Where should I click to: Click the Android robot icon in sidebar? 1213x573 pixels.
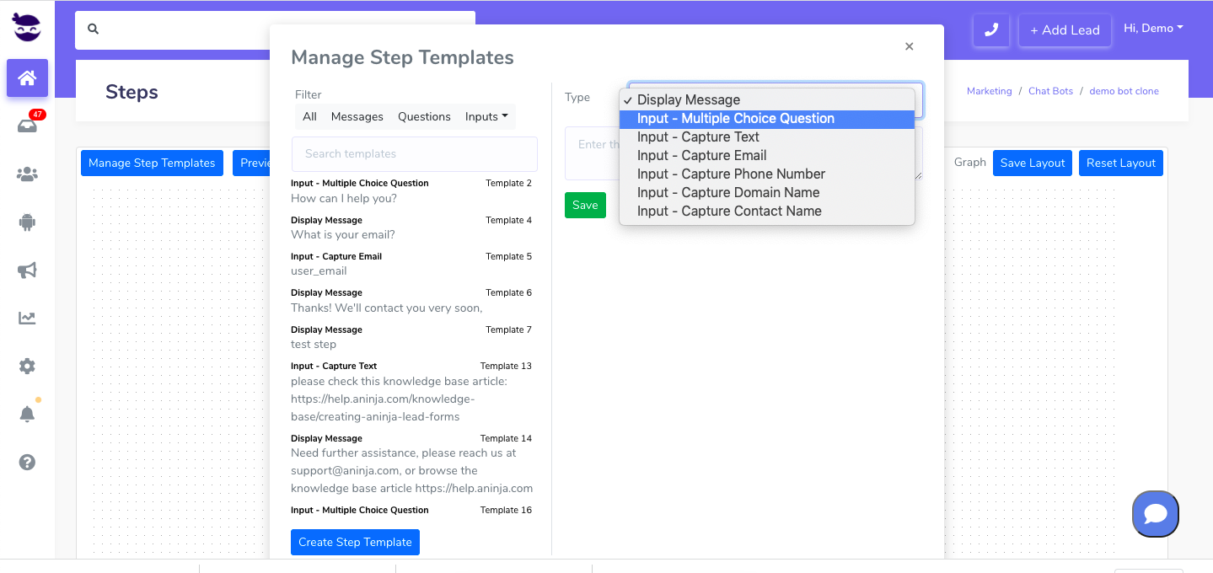(x=27, y=222)
